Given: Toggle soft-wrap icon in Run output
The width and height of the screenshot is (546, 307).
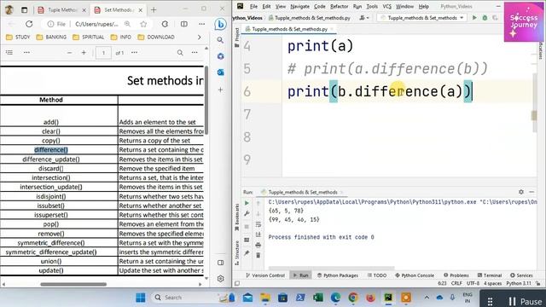Looking at the screenshot, I should [x=258, y=224].
